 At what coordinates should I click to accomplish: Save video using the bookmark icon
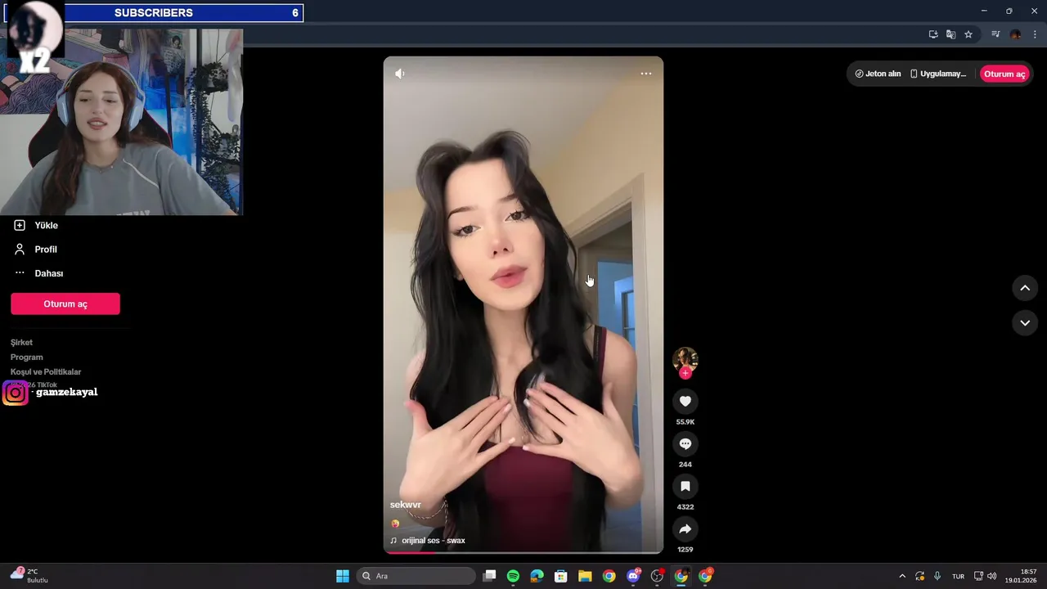(685, 486)
